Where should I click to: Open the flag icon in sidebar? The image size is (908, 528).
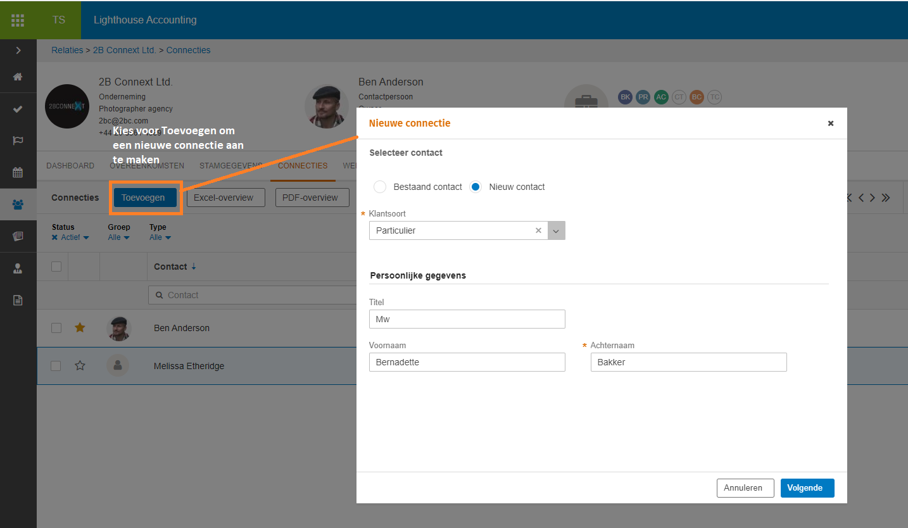[x=18, y=141]
